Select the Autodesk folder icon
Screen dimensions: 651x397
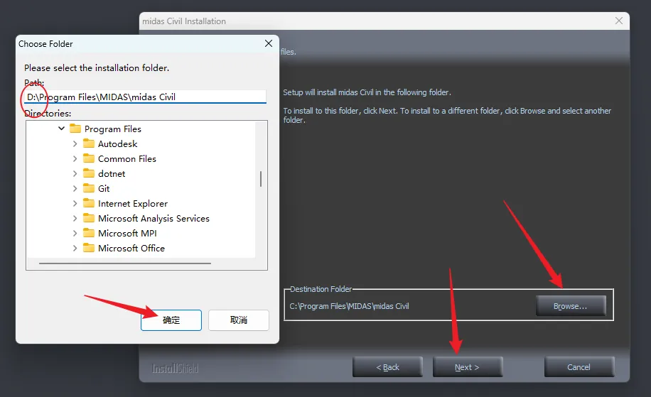89,143
